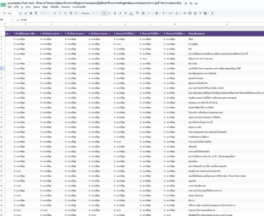Insert a link with the chain icon
Screen dimensions: 264x216
[185, 13]
